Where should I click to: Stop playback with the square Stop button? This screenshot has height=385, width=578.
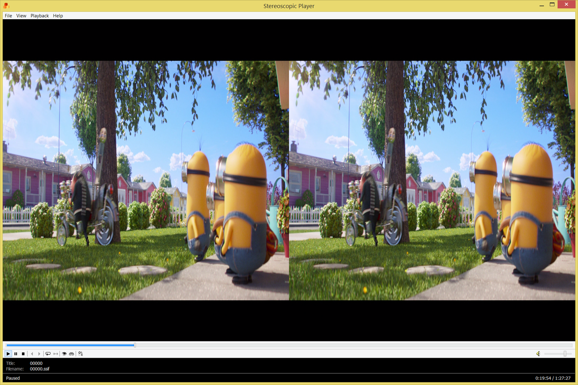click(x=23, y=354)
